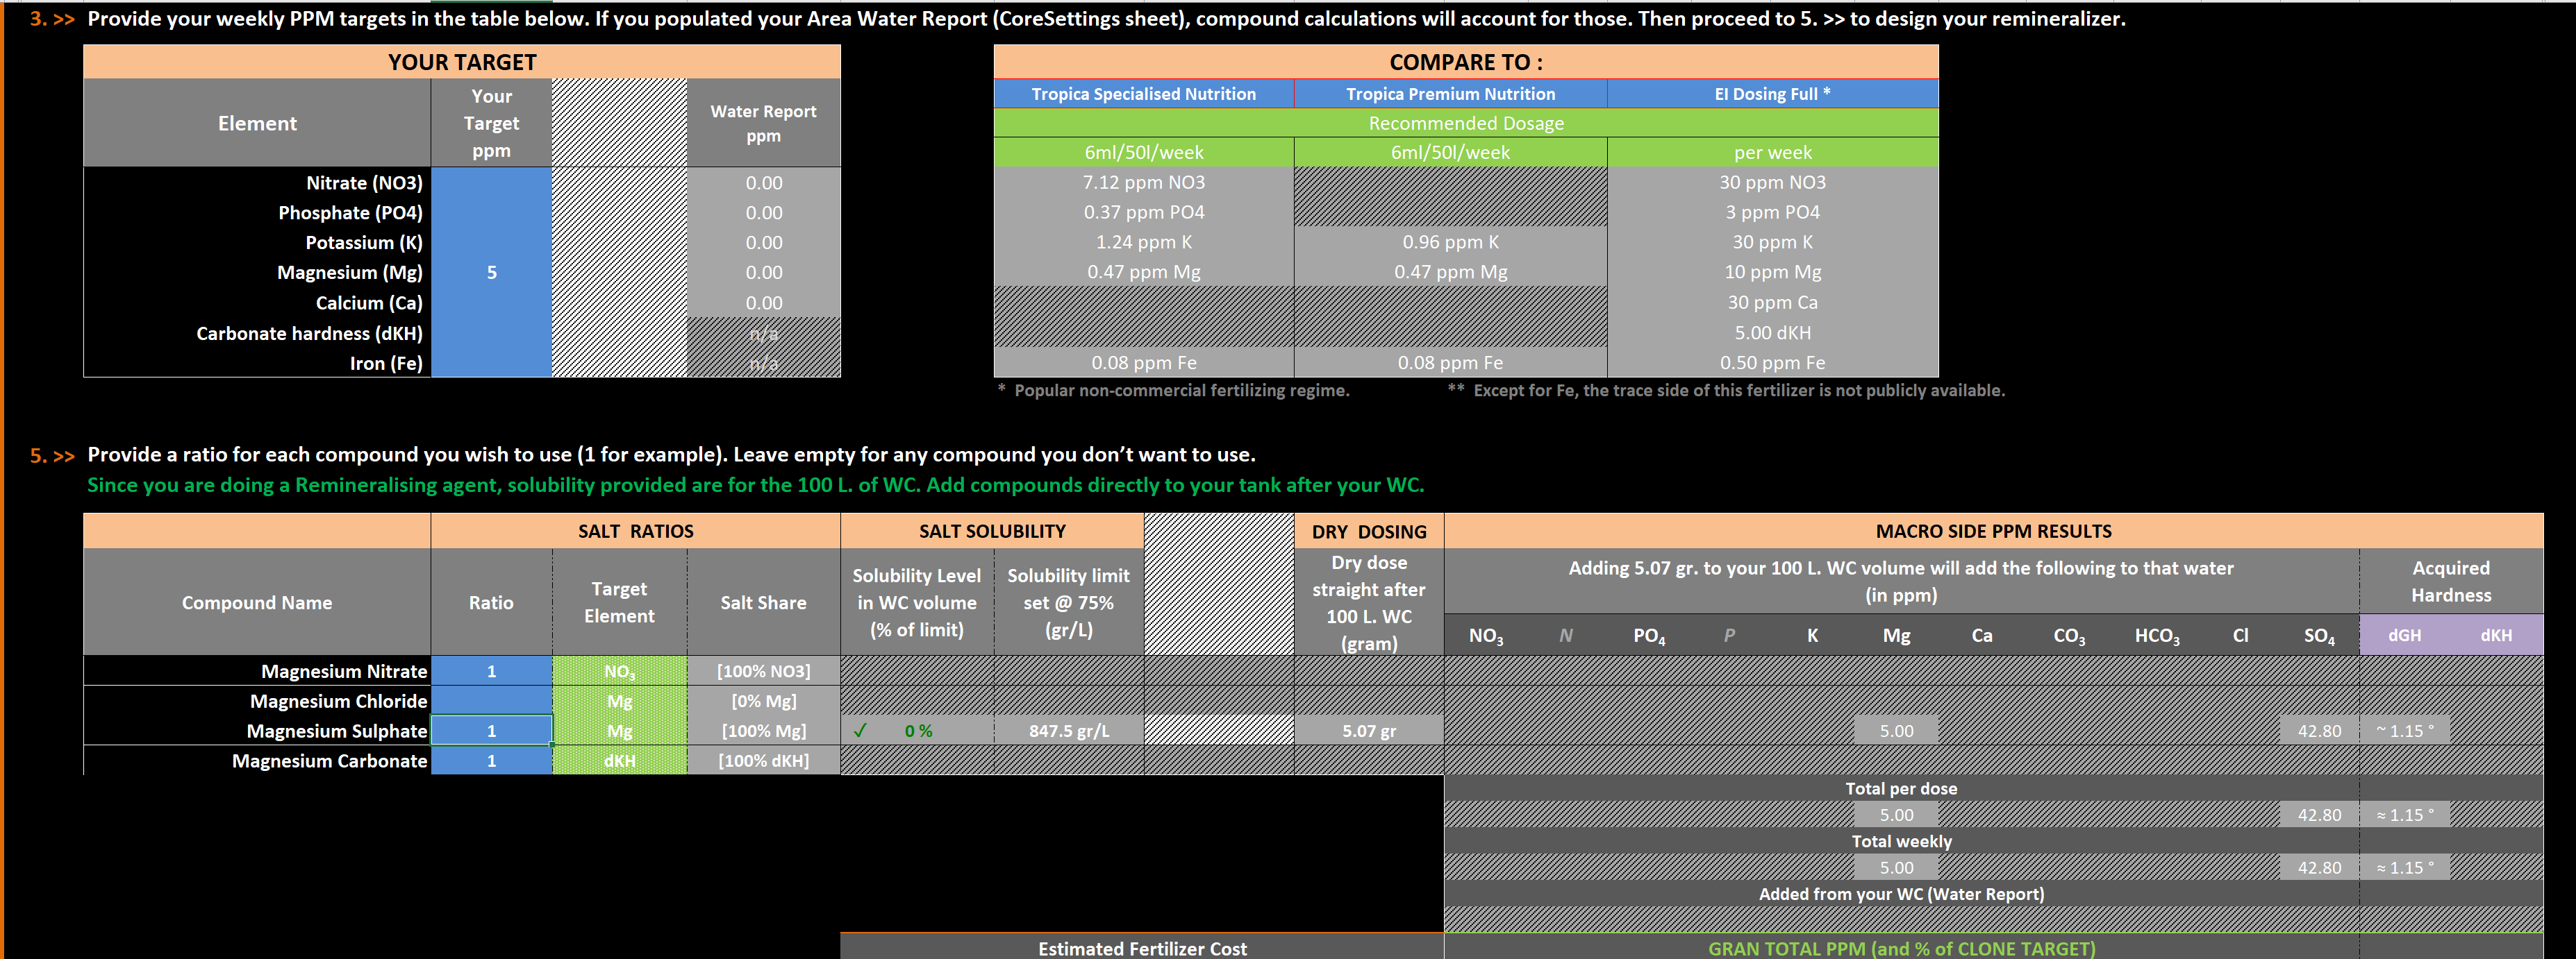Click the '5.07 gr' dry dose cell

tap(1369, 731)
